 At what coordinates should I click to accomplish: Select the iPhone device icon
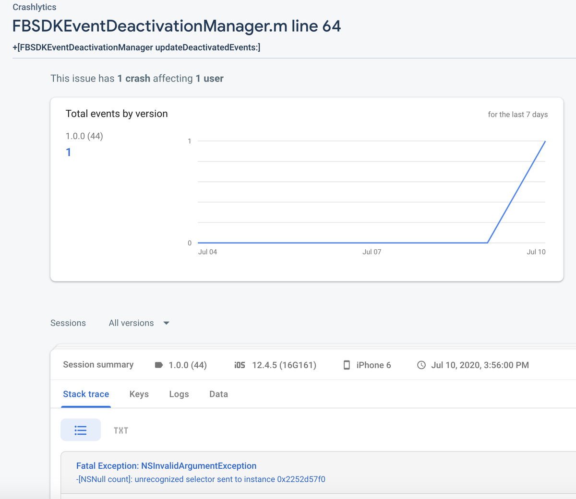[347, 365]
